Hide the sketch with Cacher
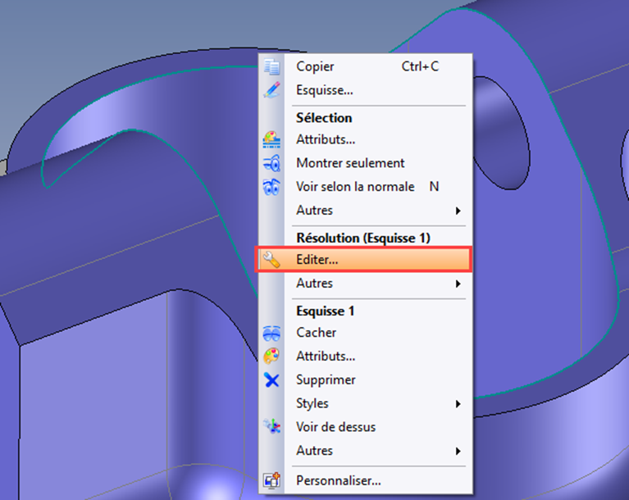Image resolution: width=629 pixels, height=500 pixels. 365,333
